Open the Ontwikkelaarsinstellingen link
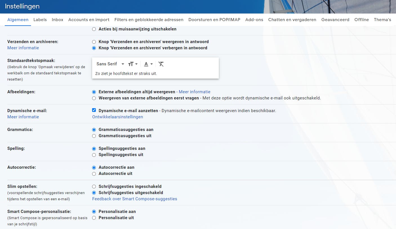Image resolution: width=396 pixels, height=229 pixels. 118,117
